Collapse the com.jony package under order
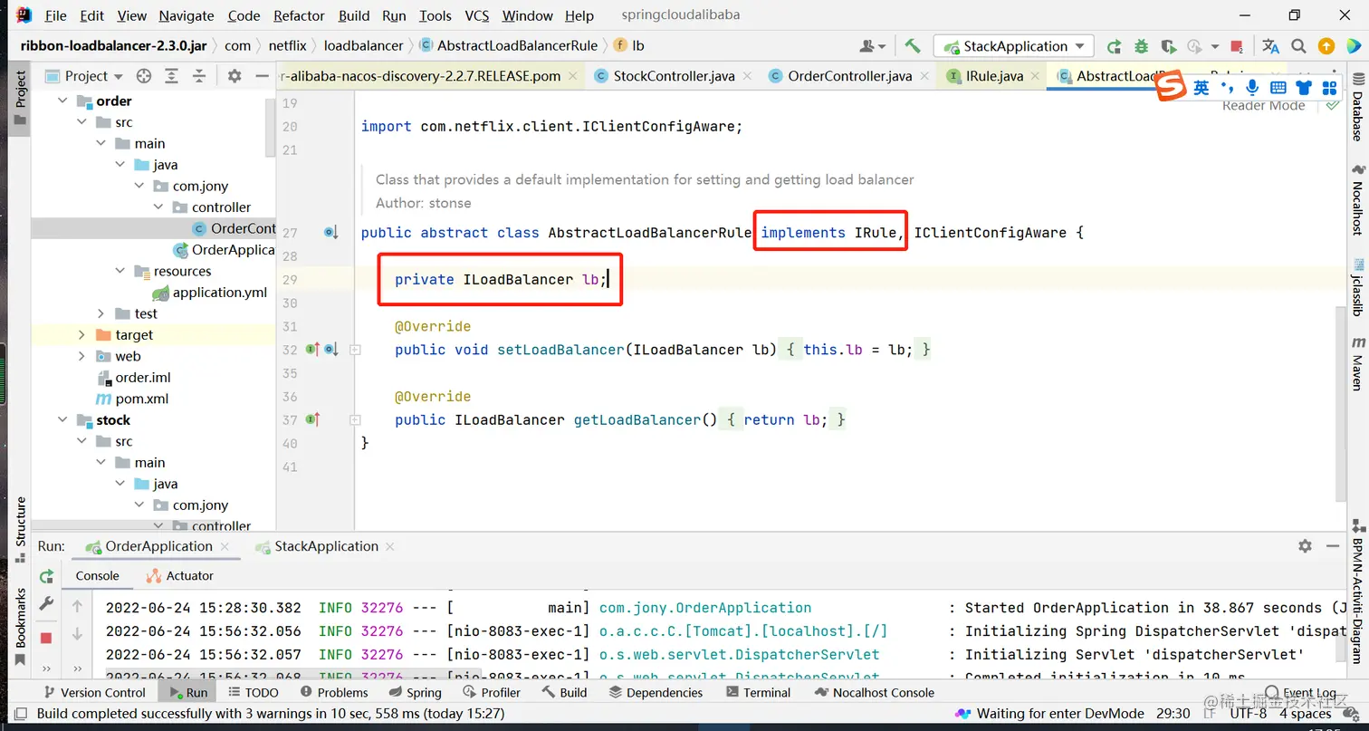The image size is (1369, 731). click(139, 186)
